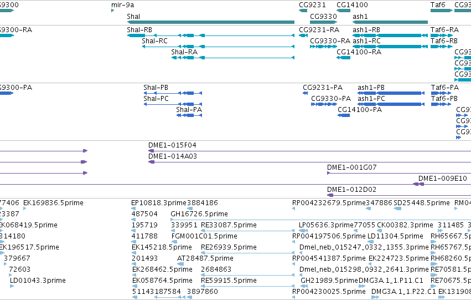
Task: Select the CG14100-PA protein label
Action: pos(360,110)
